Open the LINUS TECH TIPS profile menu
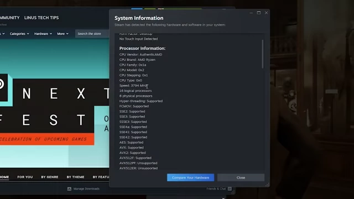This screenshot has height=199, width=354. [x=41, y=18]
